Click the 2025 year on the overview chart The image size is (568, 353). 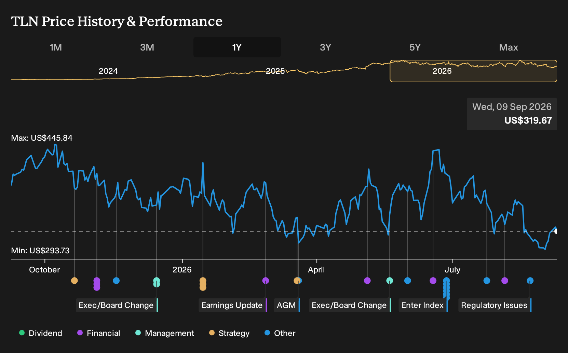click(275, 71)
